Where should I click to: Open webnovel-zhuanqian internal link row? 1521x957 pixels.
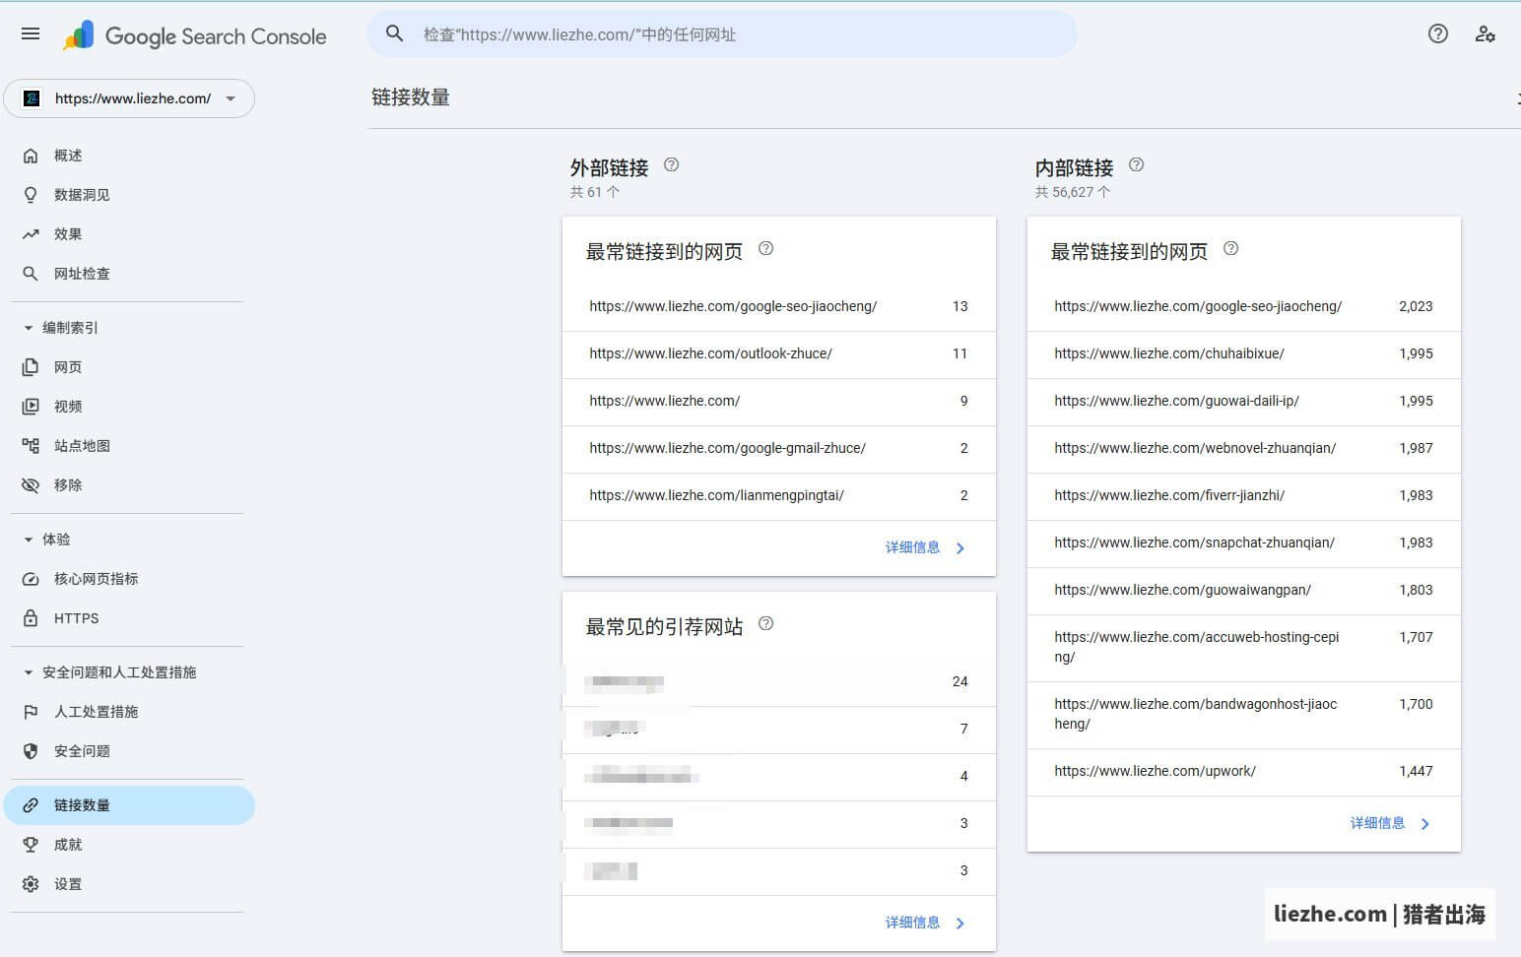[x=1244, y=449]
